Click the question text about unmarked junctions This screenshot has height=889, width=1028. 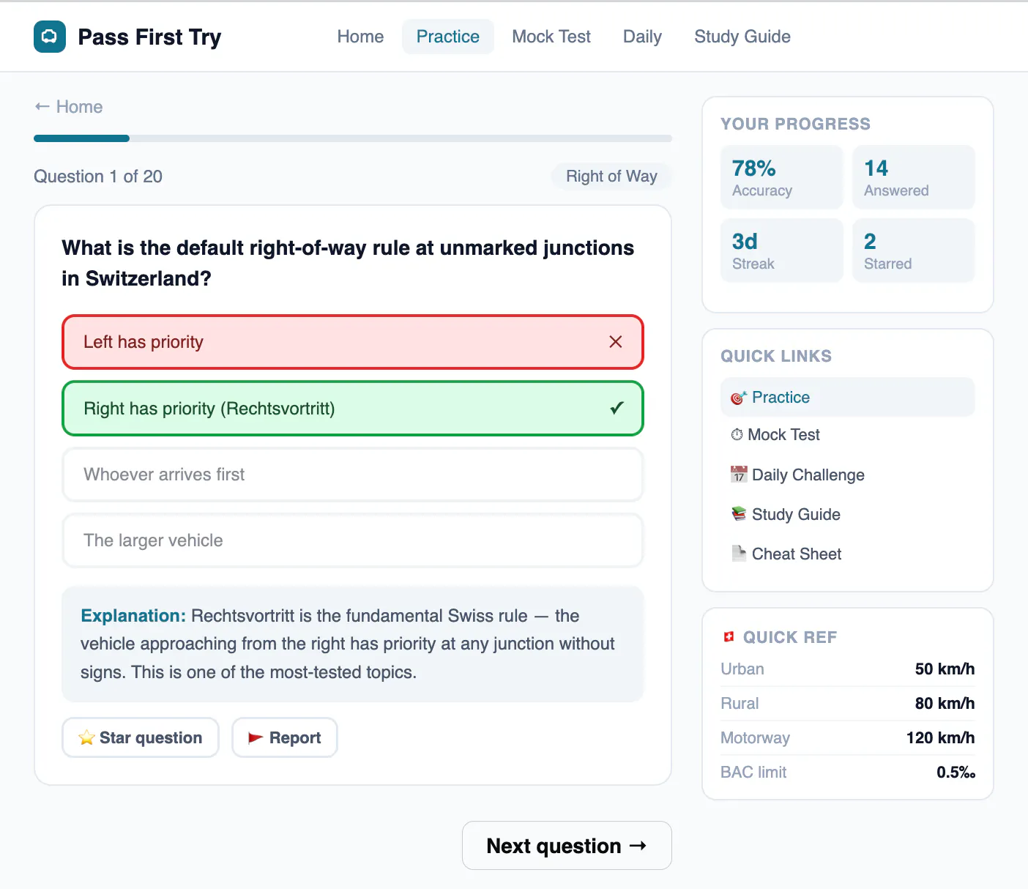[348, 263]
